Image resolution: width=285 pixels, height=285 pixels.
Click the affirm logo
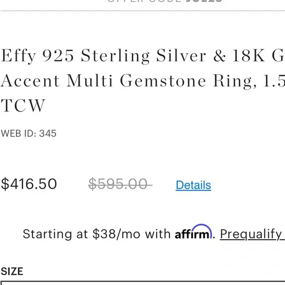[x=194, y=231]
